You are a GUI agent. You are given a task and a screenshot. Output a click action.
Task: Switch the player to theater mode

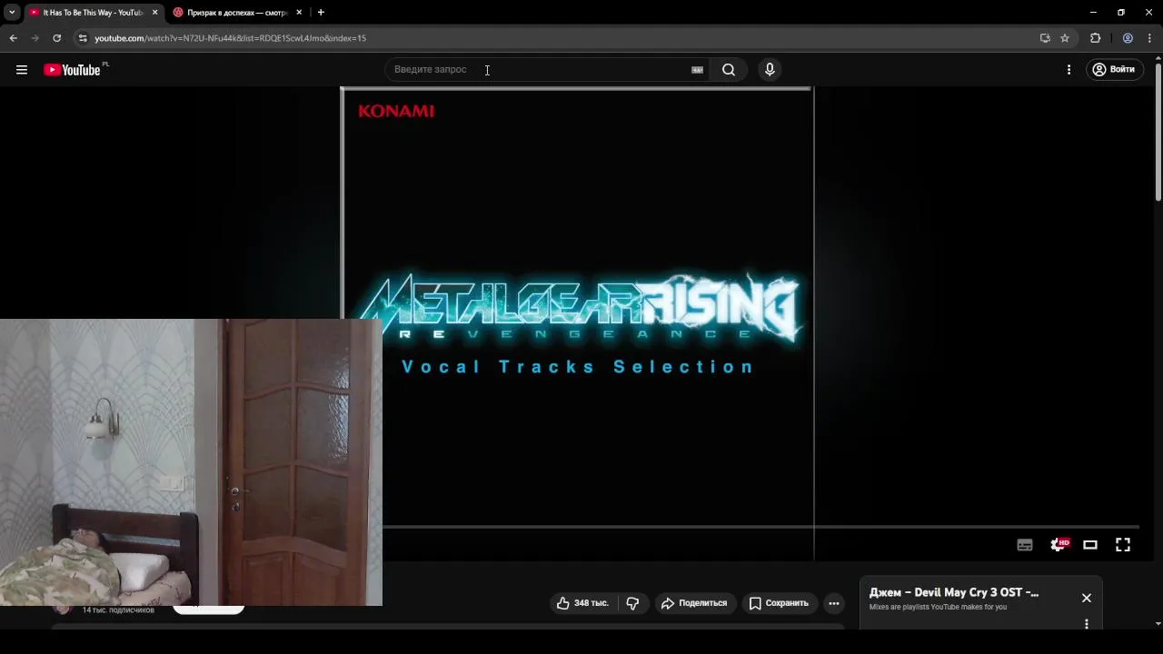(1090, 545)
